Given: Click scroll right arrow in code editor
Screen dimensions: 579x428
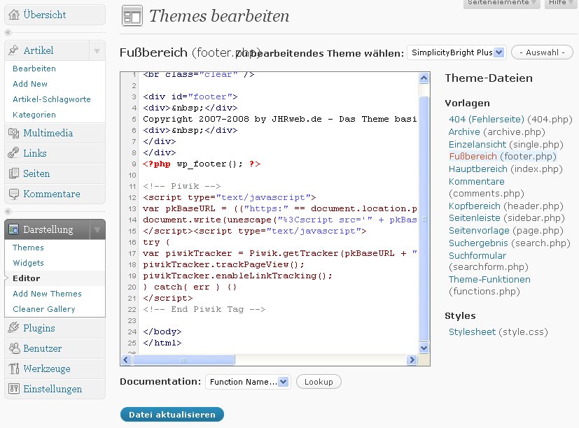Looking at the screenshot, I should (x=412, y=359).
